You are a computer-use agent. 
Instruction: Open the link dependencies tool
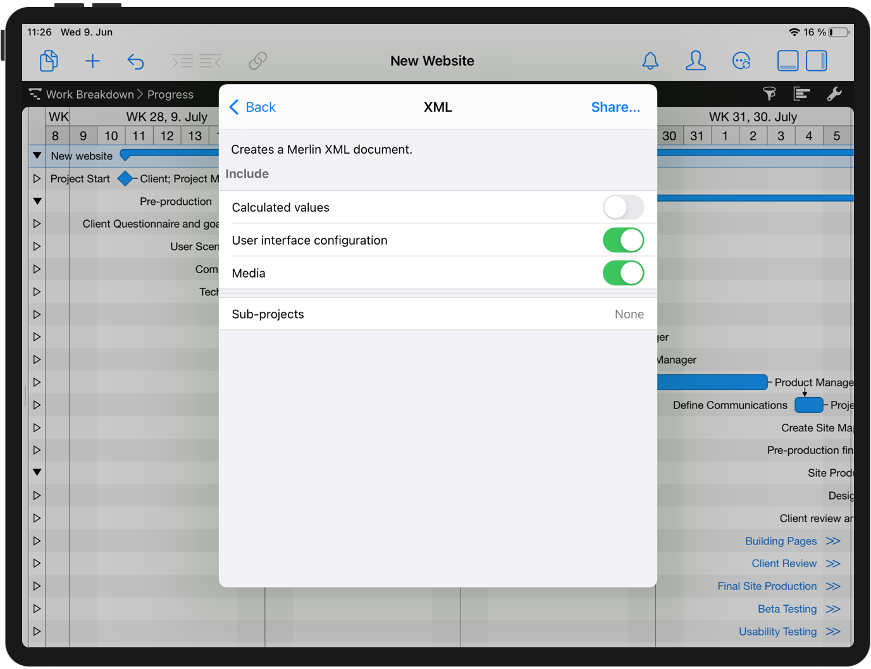(x=257, y=61)
